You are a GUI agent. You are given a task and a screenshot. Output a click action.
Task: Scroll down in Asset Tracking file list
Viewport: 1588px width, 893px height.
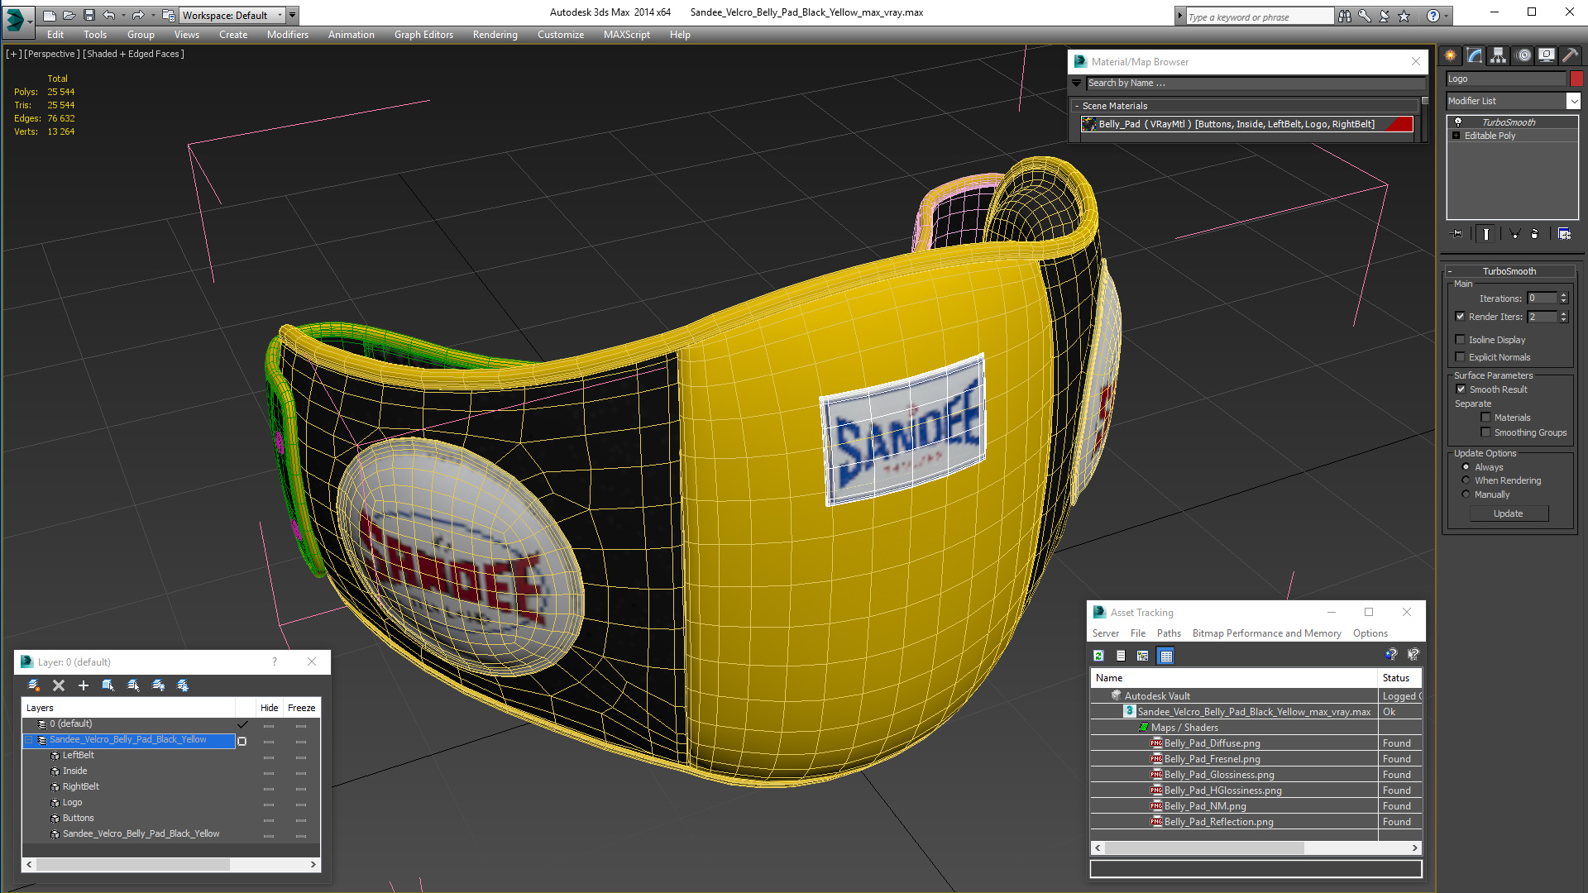[1418, 849]
